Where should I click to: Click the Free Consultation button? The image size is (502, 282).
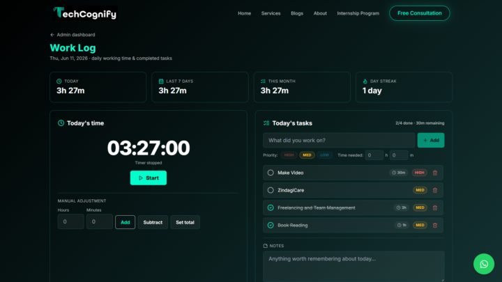[x=420, y=13]
